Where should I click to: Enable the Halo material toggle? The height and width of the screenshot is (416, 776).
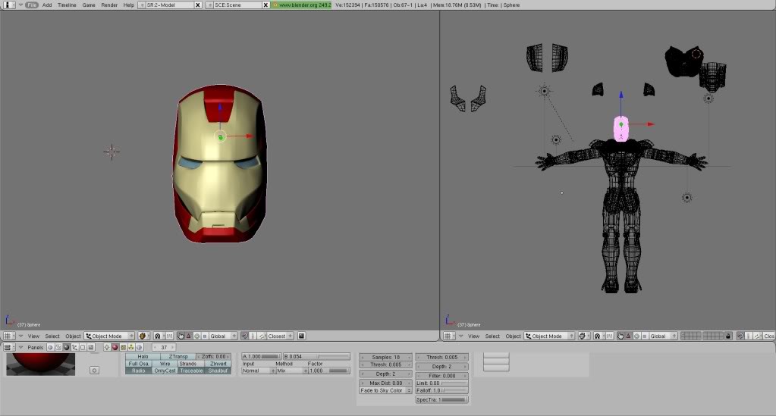pos(143,356)
